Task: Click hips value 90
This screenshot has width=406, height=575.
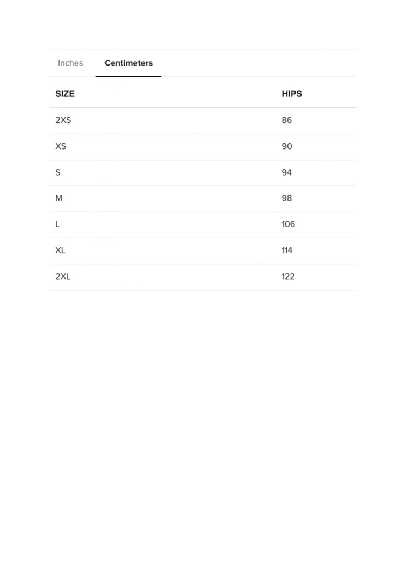Action: [x=287, y=146]
